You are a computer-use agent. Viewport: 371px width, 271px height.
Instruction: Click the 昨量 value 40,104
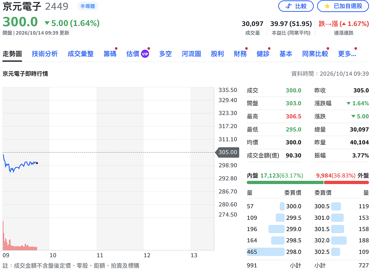[x=359, y=142]
